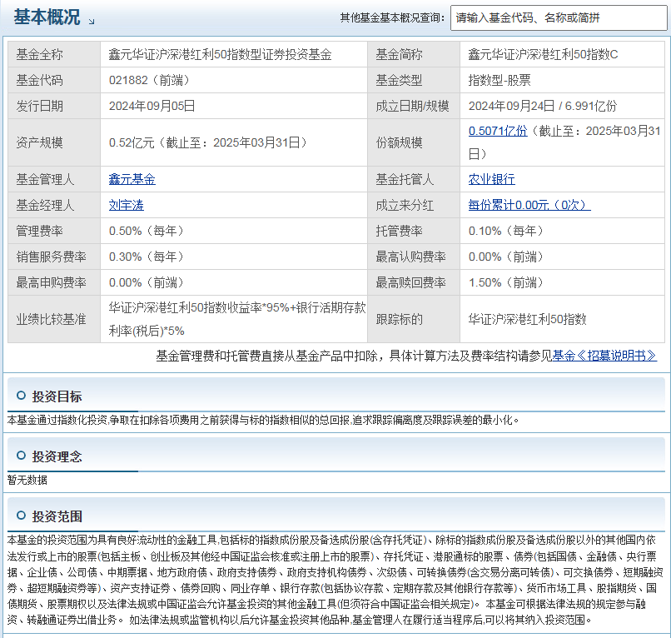671x638 pixels.
Task: Select asset scale value 0.52亿元
Action: point(132,142)
